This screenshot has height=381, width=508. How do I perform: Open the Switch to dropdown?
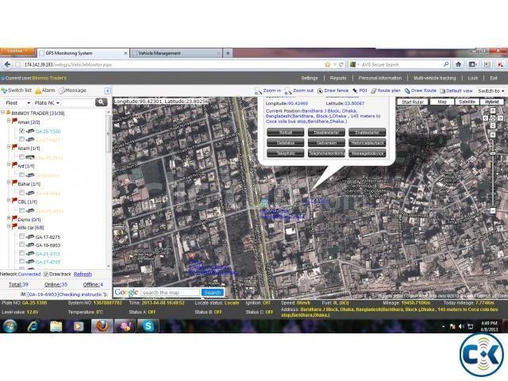(x=490, y=90)
